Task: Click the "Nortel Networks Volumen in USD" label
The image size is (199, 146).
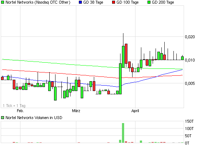Action: point(34,118)
